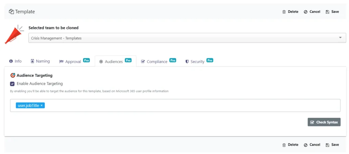Select the user.jobTitle tag
This screenshot has width=349, height=154.
[x=30, y=106]
